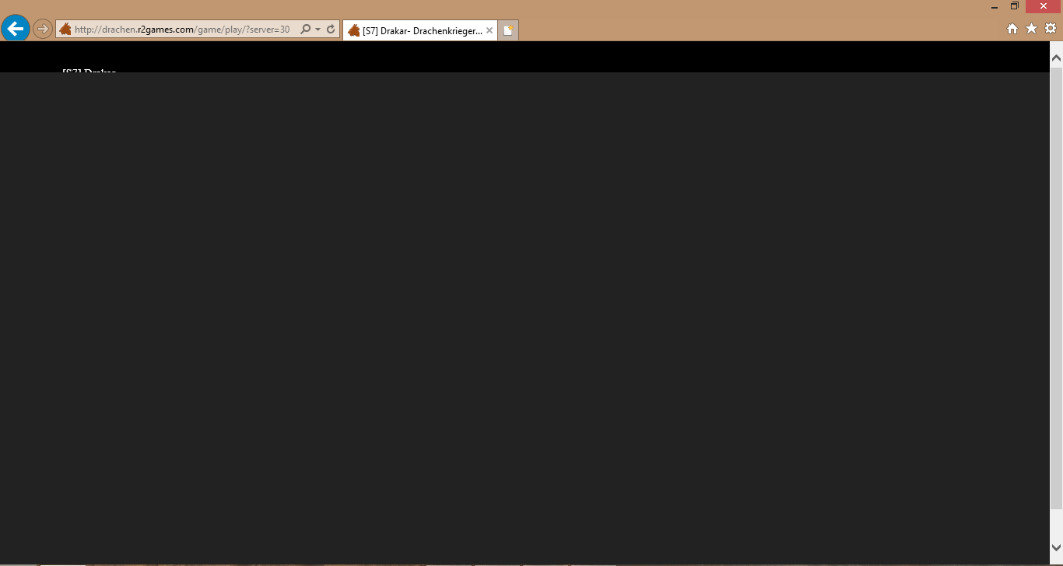The width and height of the screenshot is (1063, 566).
Task: Open the browser Tools gear menu
Action: (1050, 29)
